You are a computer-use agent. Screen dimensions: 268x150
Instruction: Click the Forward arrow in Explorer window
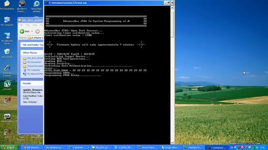37,31
